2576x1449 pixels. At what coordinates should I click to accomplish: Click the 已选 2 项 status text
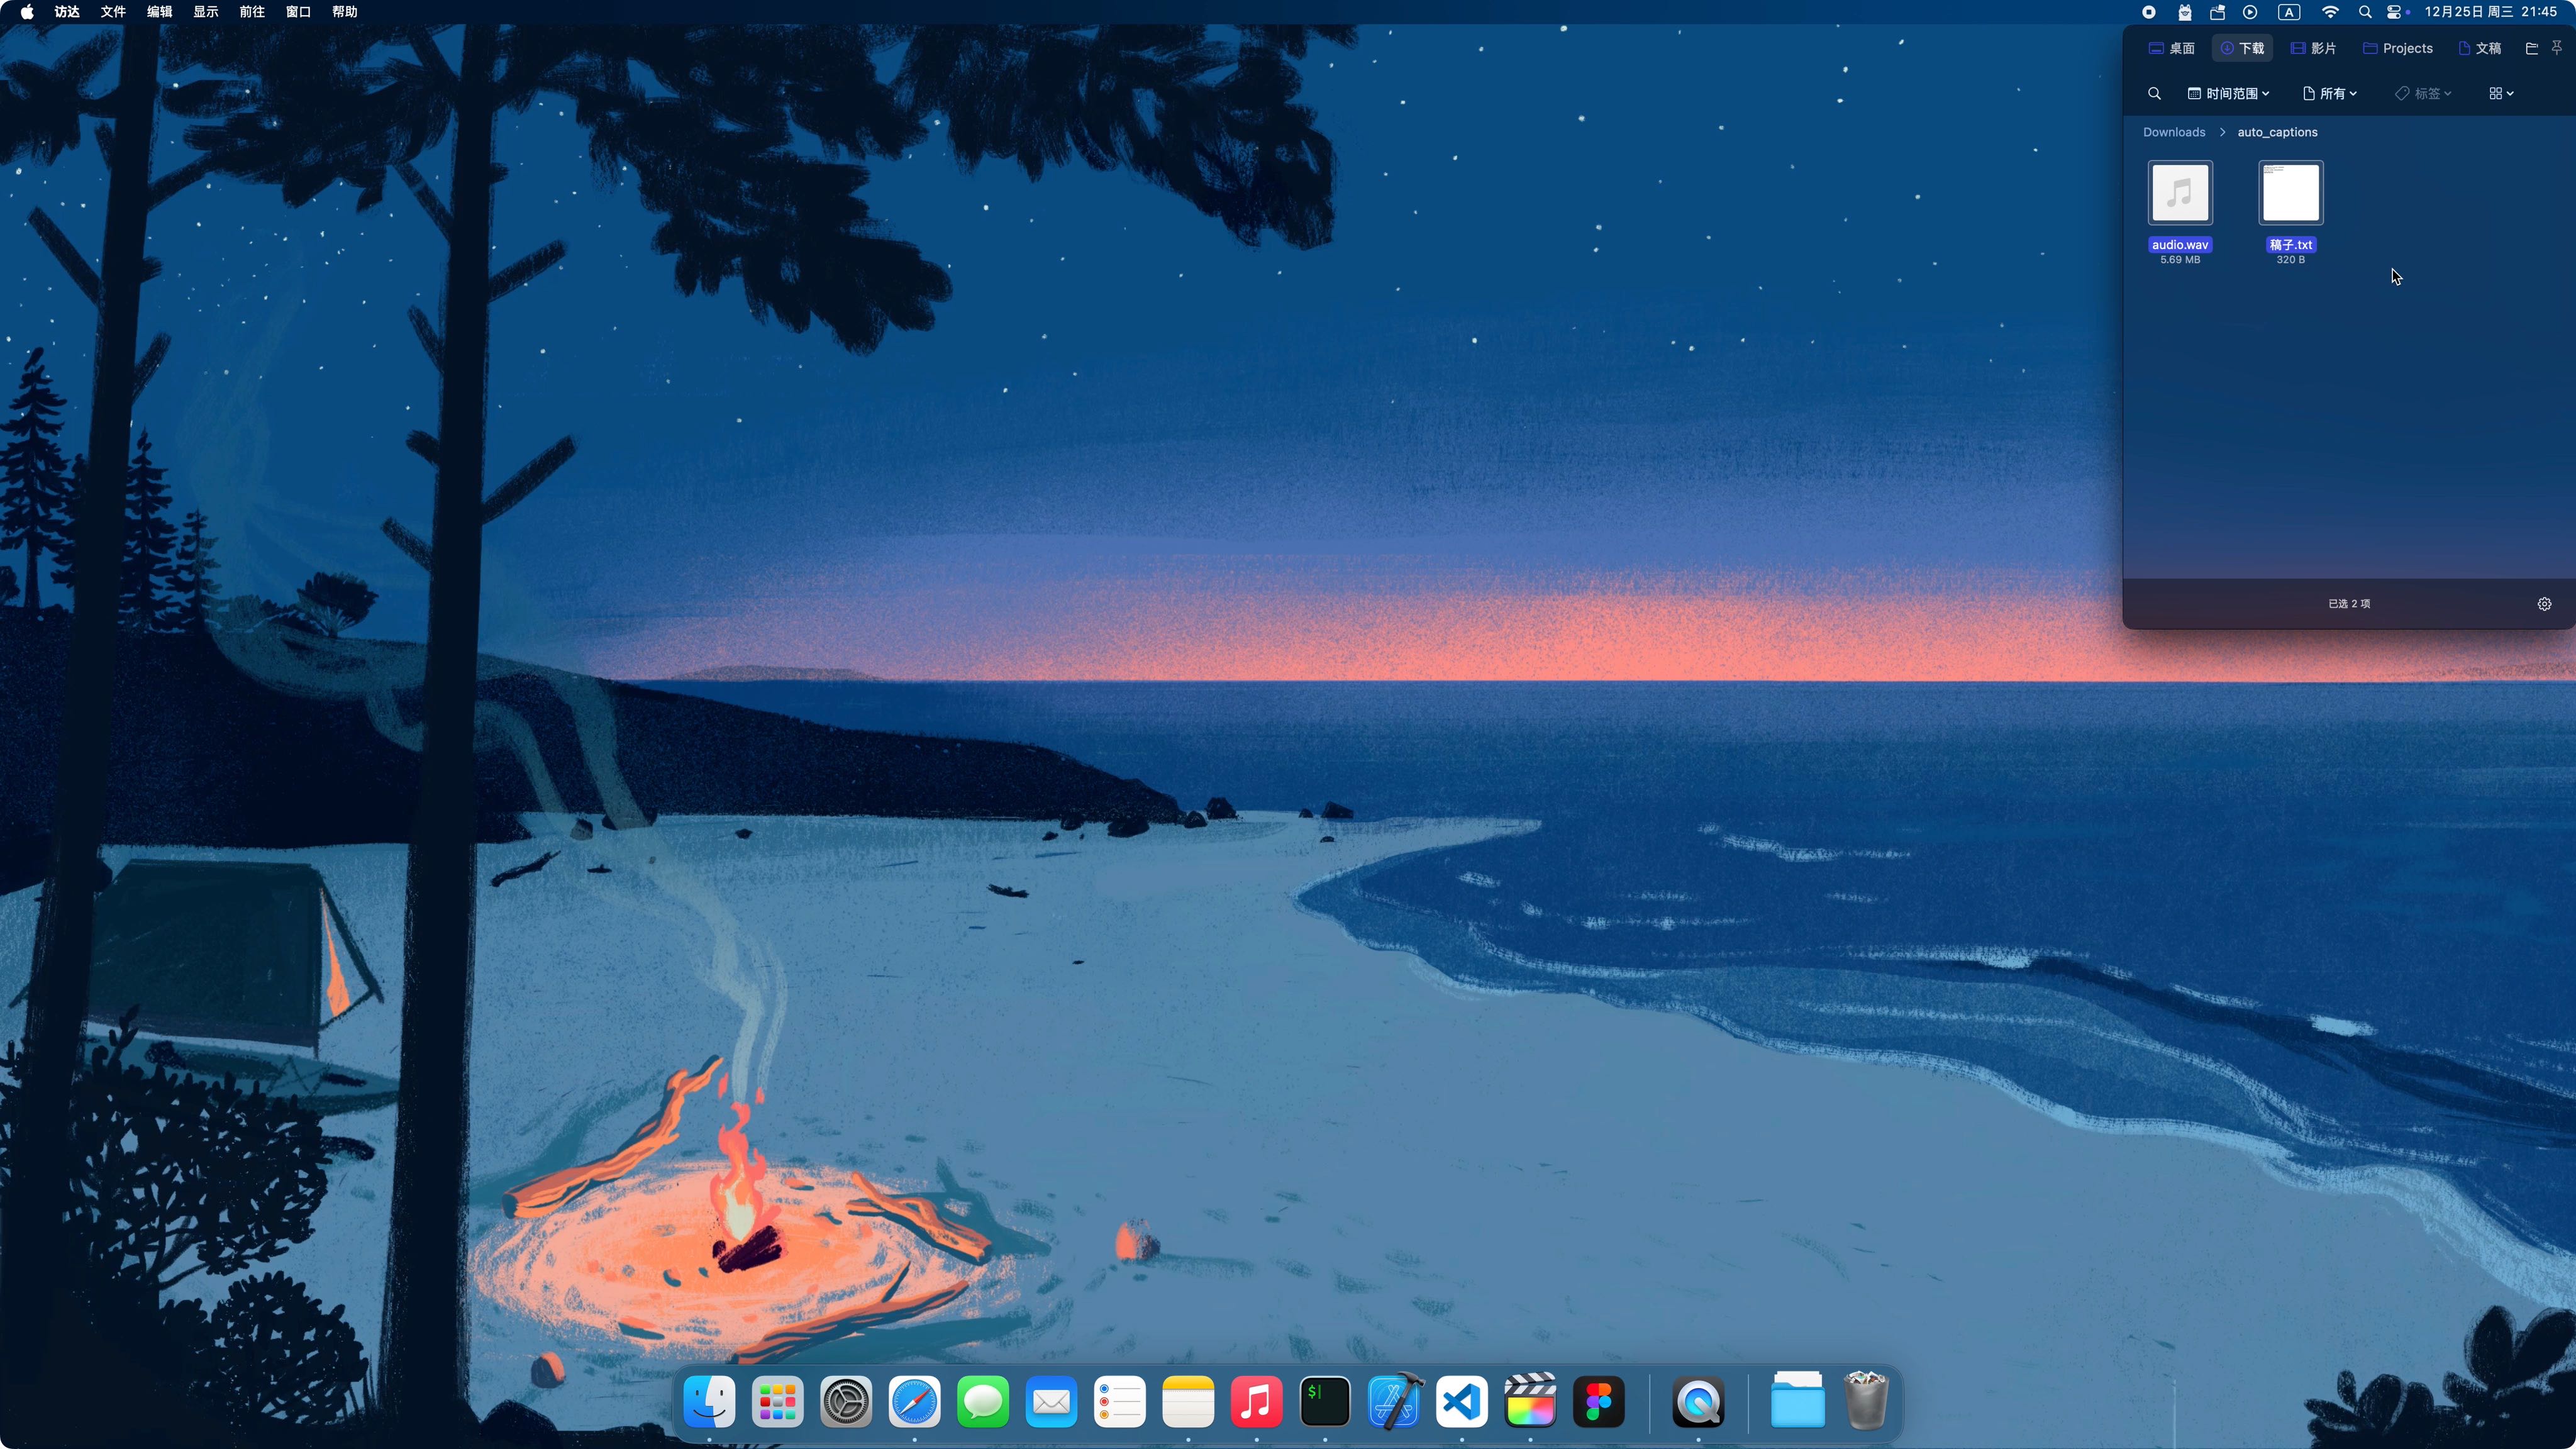[x=2348, y=604]
